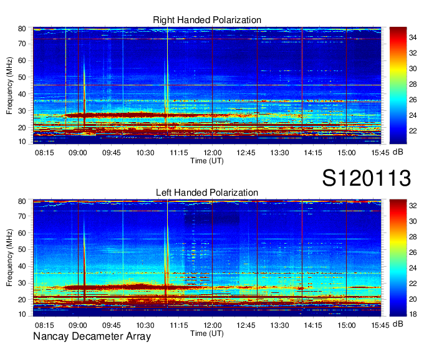424x344 pixels.
Task: Click Time (UT) label under Left Handed plot
Action: 207,333
